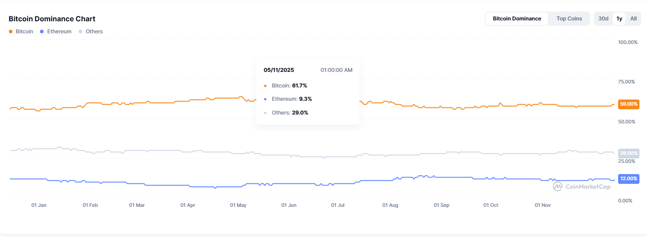Click the gray 28.00% Others value badge
The width and height of the screenshot is (647, 237).
(628, 153)
